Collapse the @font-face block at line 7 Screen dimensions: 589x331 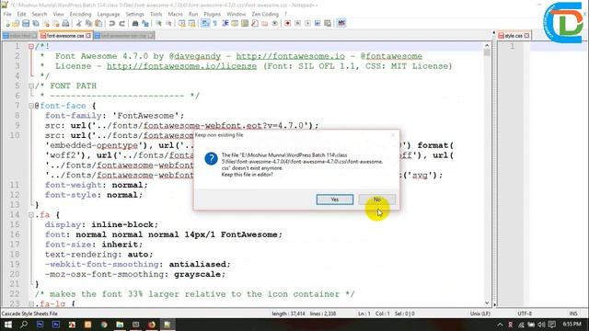[x=31, y=106]
